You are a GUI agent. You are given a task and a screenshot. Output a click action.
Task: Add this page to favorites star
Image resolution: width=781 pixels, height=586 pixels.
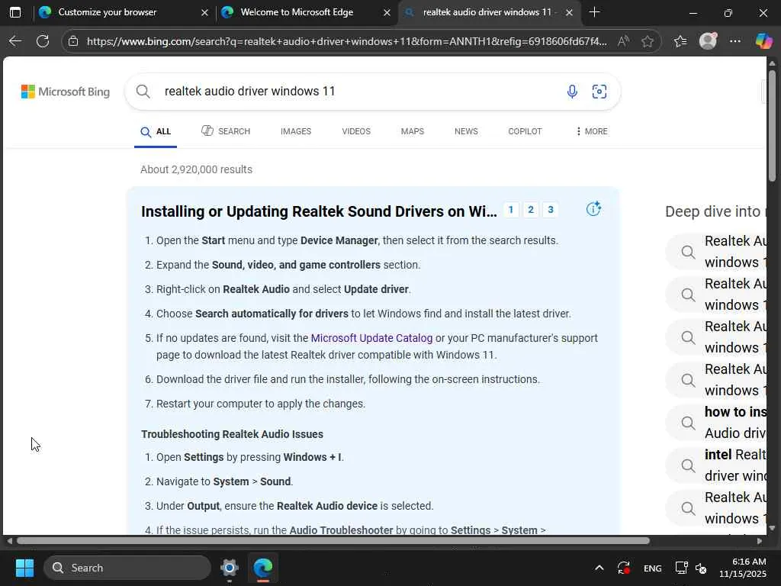(x=647, y=41)
